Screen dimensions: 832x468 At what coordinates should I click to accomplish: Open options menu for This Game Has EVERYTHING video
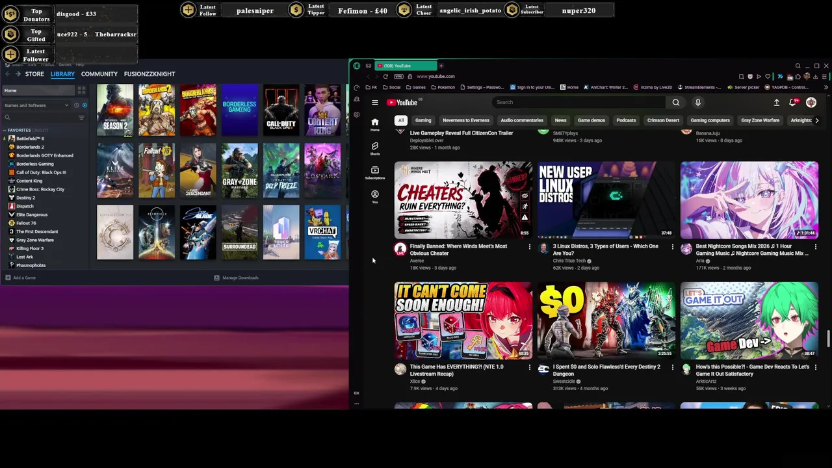529,367
